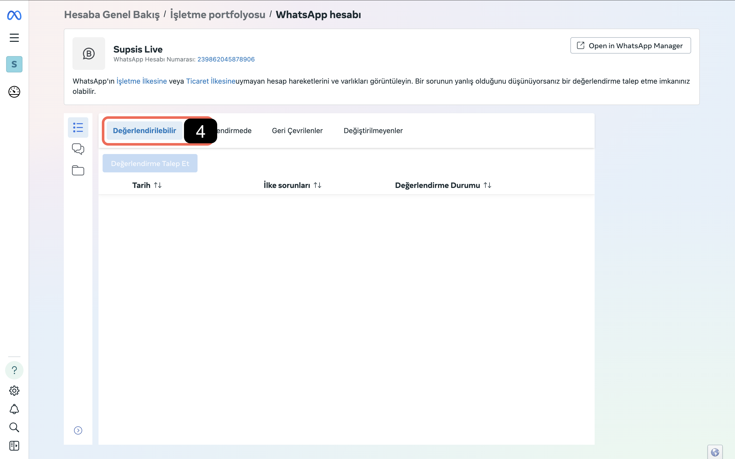Click the Meta logo icon
The image size is (735, 459).
pyautogui.click(x=14, y=15)
